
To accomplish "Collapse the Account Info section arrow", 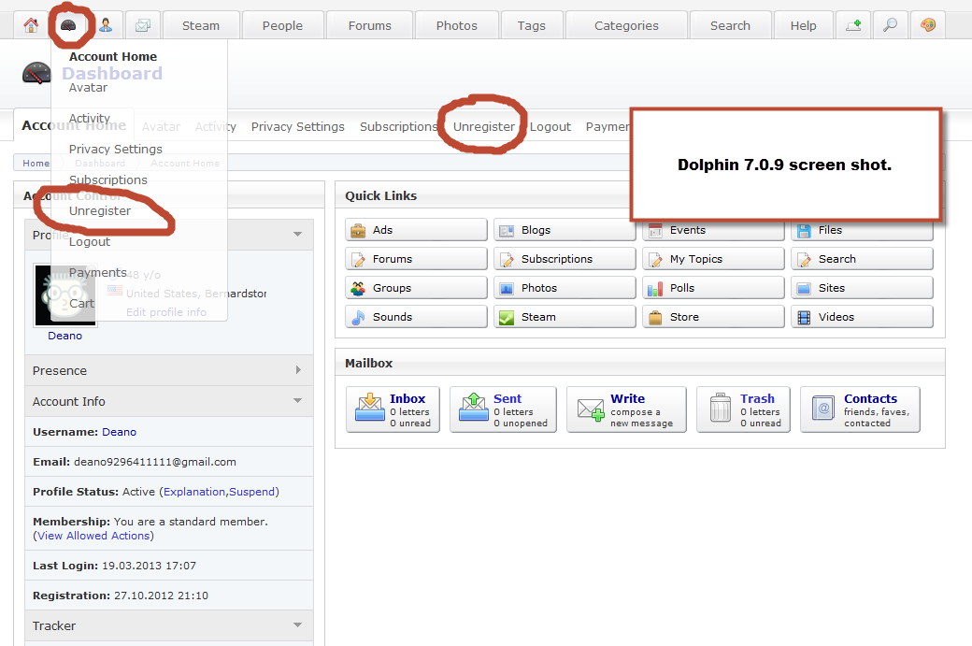I will point(297,400).
